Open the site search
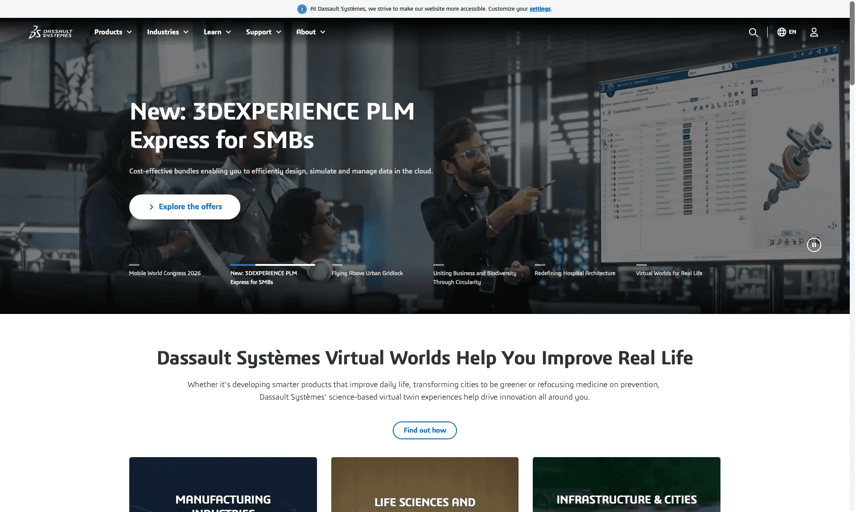This screenshot has height=512, width=856. (753, 32)
